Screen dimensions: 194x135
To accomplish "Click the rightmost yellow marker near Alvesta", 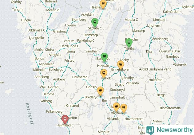I will 124,108.
